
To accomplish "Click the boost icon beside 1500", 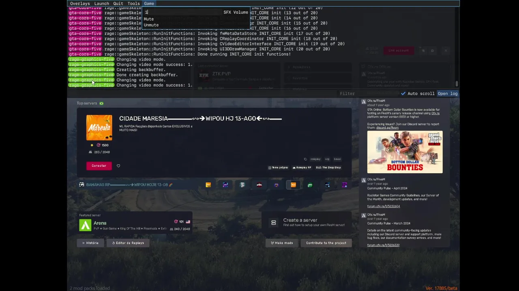I will tap(98, 145).
